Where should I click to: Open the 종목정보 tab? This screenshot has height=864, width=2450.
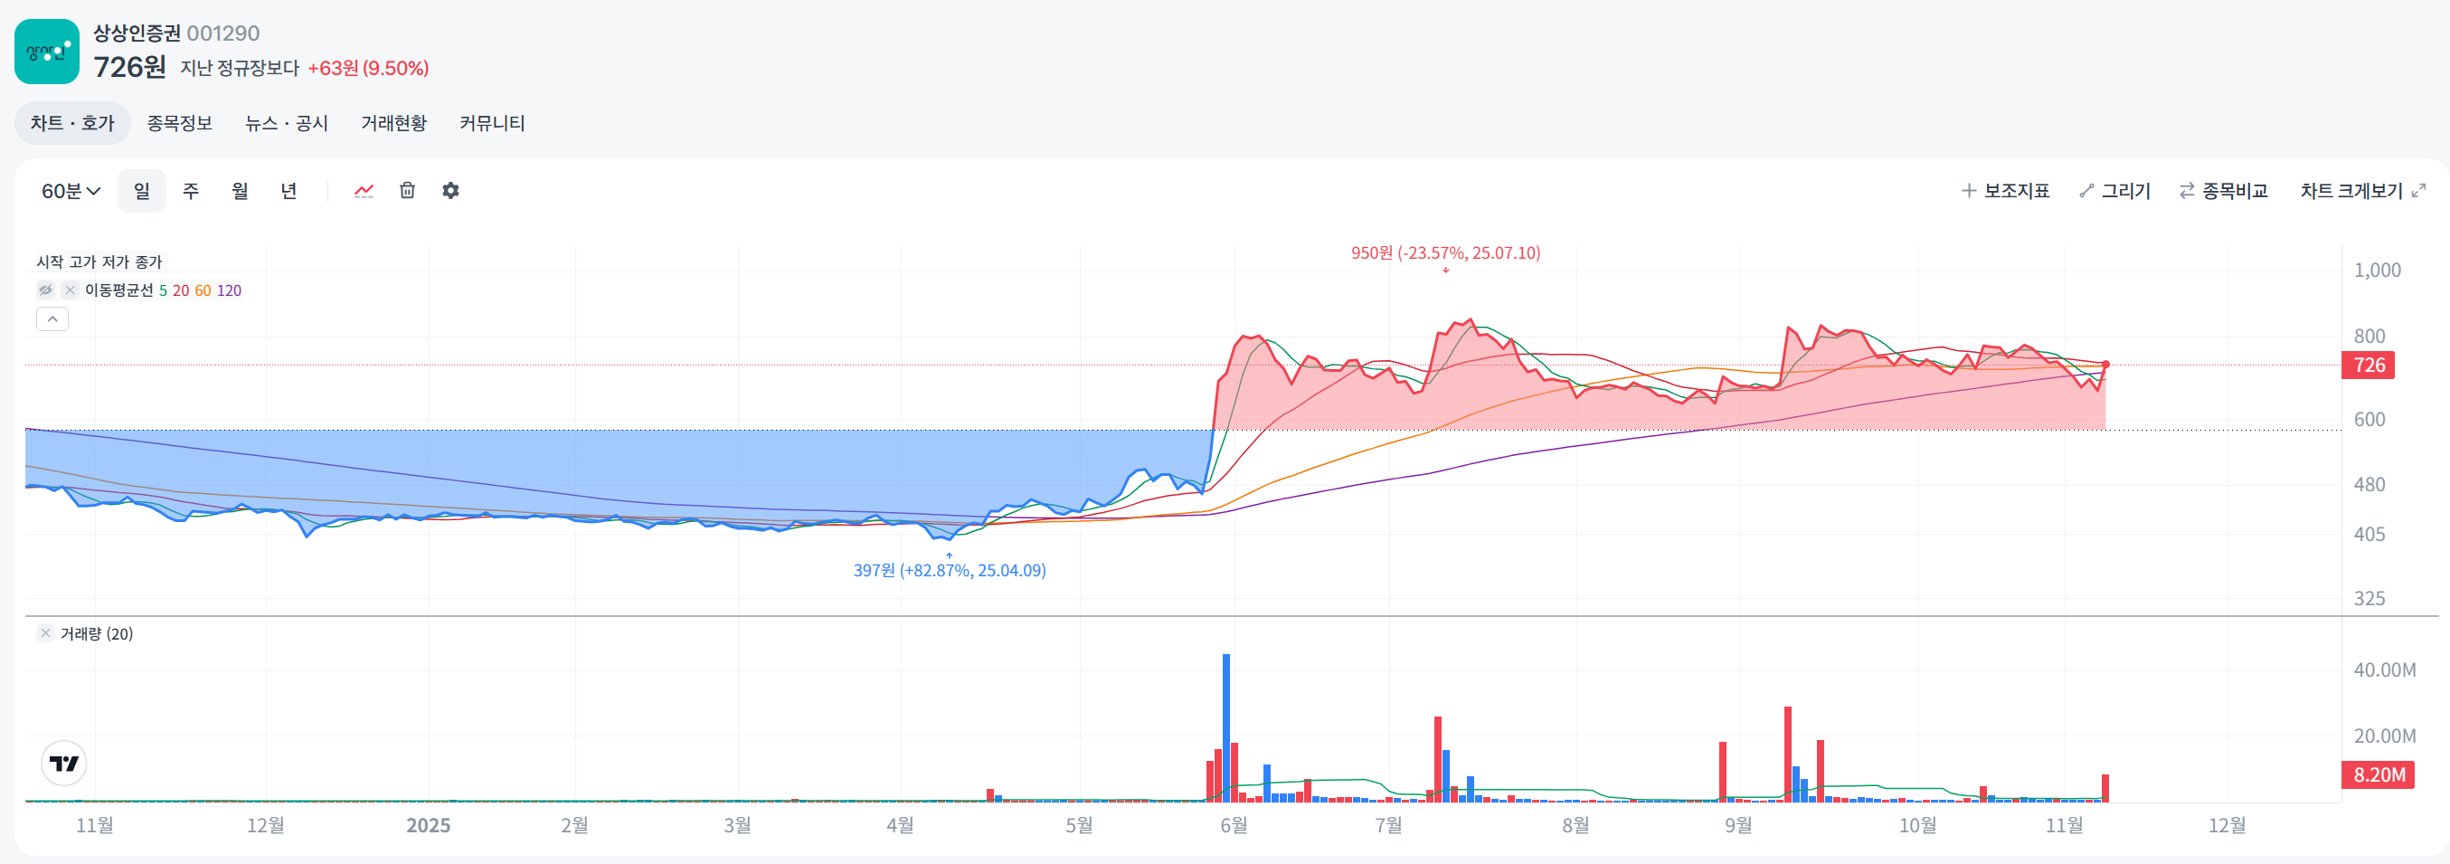(x=180, y=123)
